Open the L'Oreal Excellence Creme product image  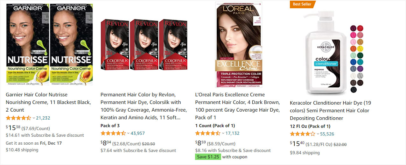(239, 45)
